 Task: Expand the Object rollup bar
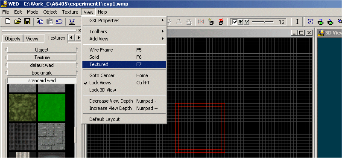pos(42,50)
